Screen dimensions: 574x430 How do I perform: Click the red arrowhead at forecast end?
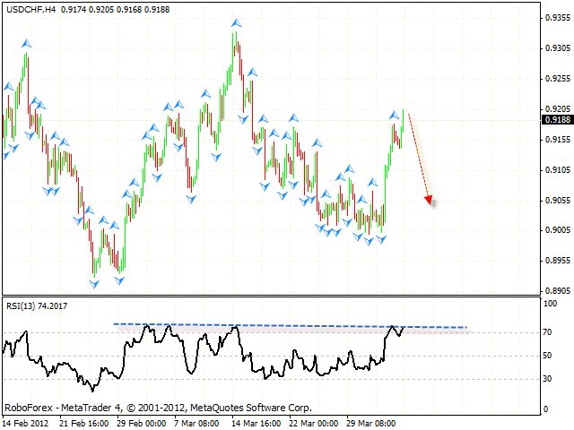(x=430, y=200)
